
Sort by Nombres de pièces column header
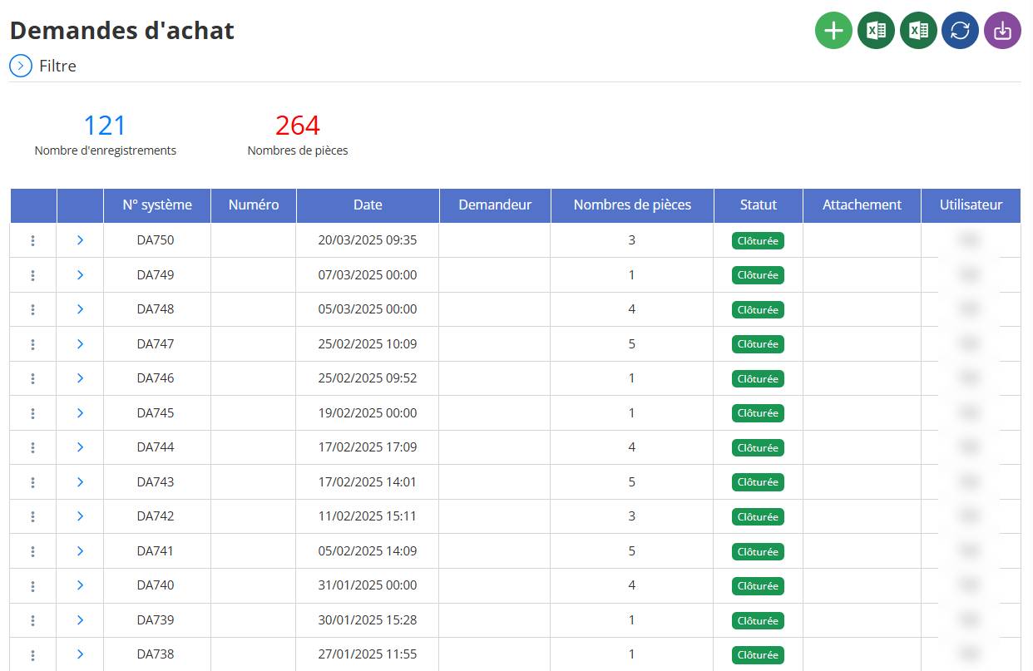pyautogui.click(x=632, y=205)
